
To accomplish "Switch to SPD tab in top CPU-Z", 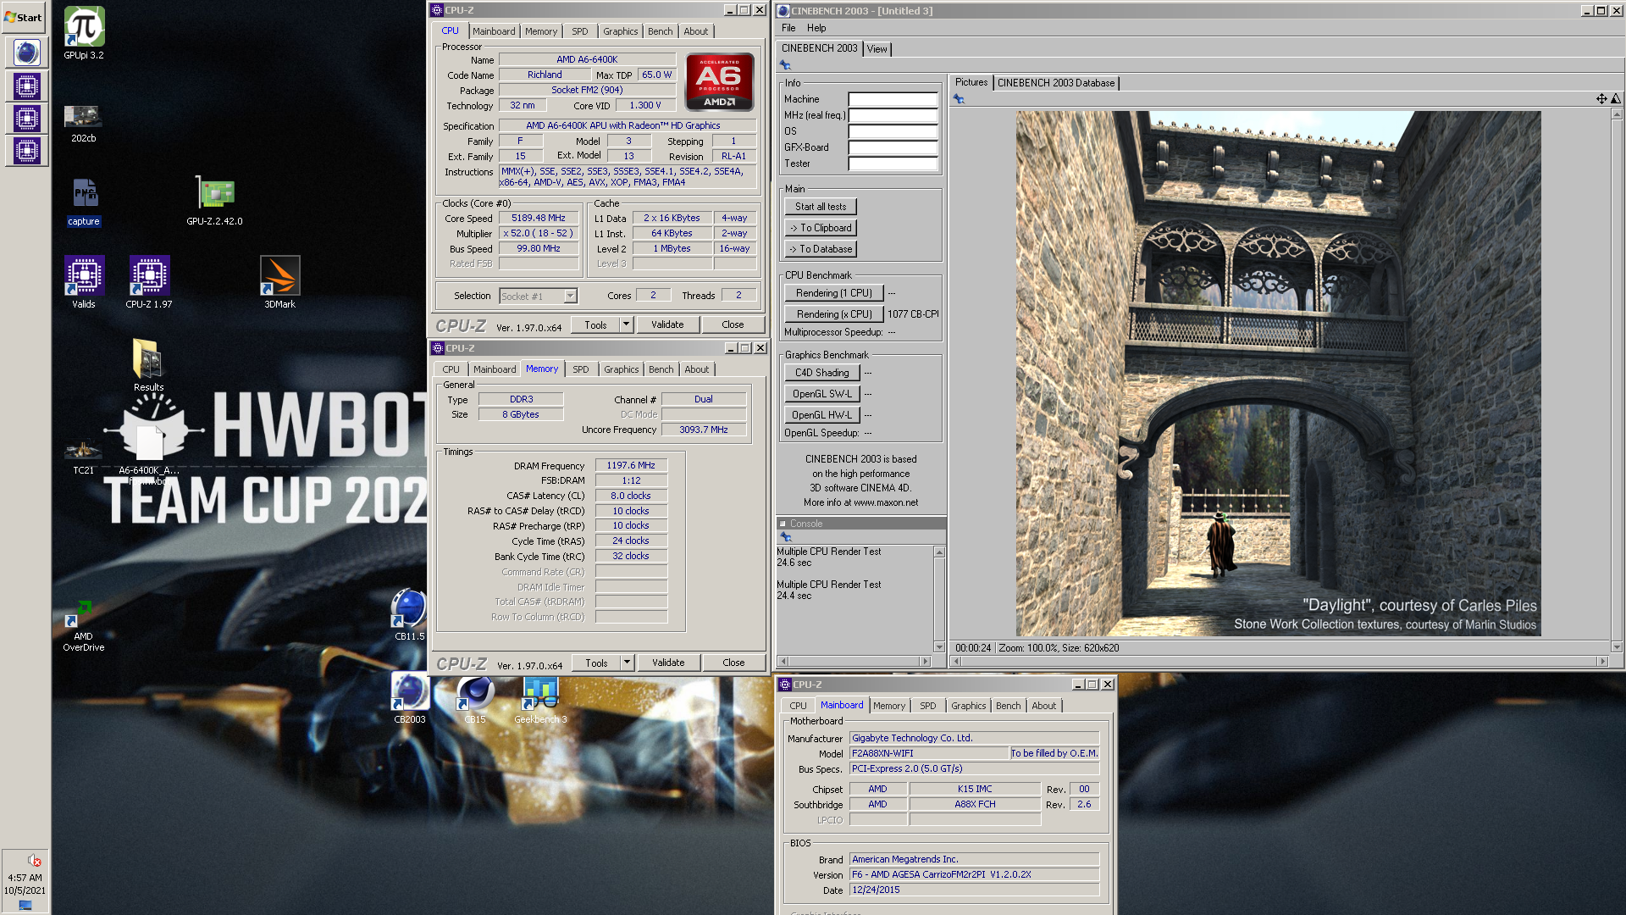I will [579, 31].
